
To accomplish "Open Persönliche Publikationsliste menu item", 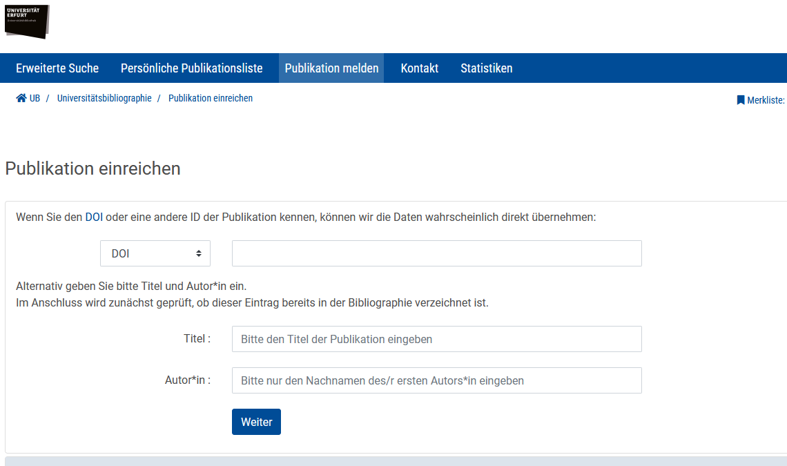I will point(191,68).
